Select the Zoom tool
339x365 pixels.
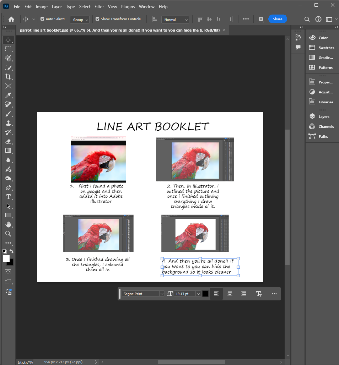click(8, 234)
